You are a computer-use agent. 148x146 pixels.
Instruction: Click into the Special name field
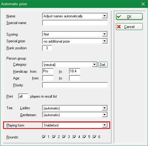coord(75,23)
